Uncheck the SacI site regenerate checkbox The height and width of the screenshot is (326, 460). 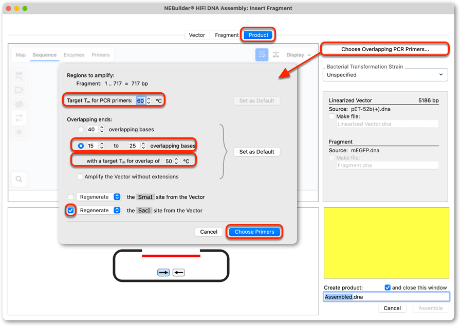tap(71, 210)
